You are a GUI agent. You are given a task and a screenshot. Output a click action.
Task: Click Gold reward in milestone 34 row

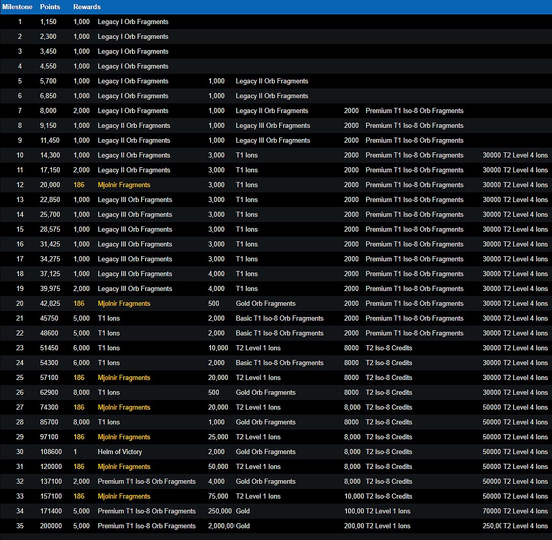pyautogui.click(x=243, y=511)
